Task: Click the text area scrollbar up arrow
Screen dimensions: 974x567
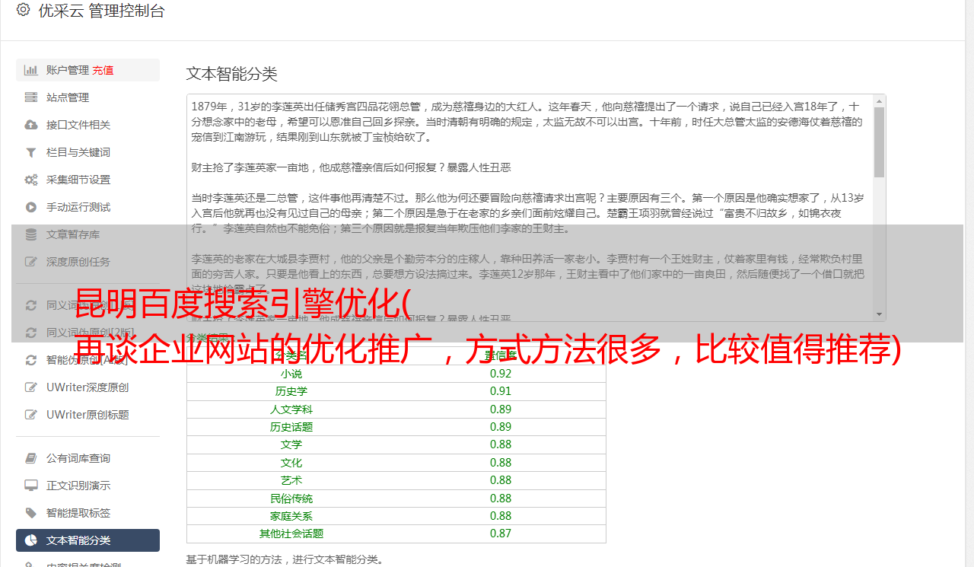Action: (879, 100)
